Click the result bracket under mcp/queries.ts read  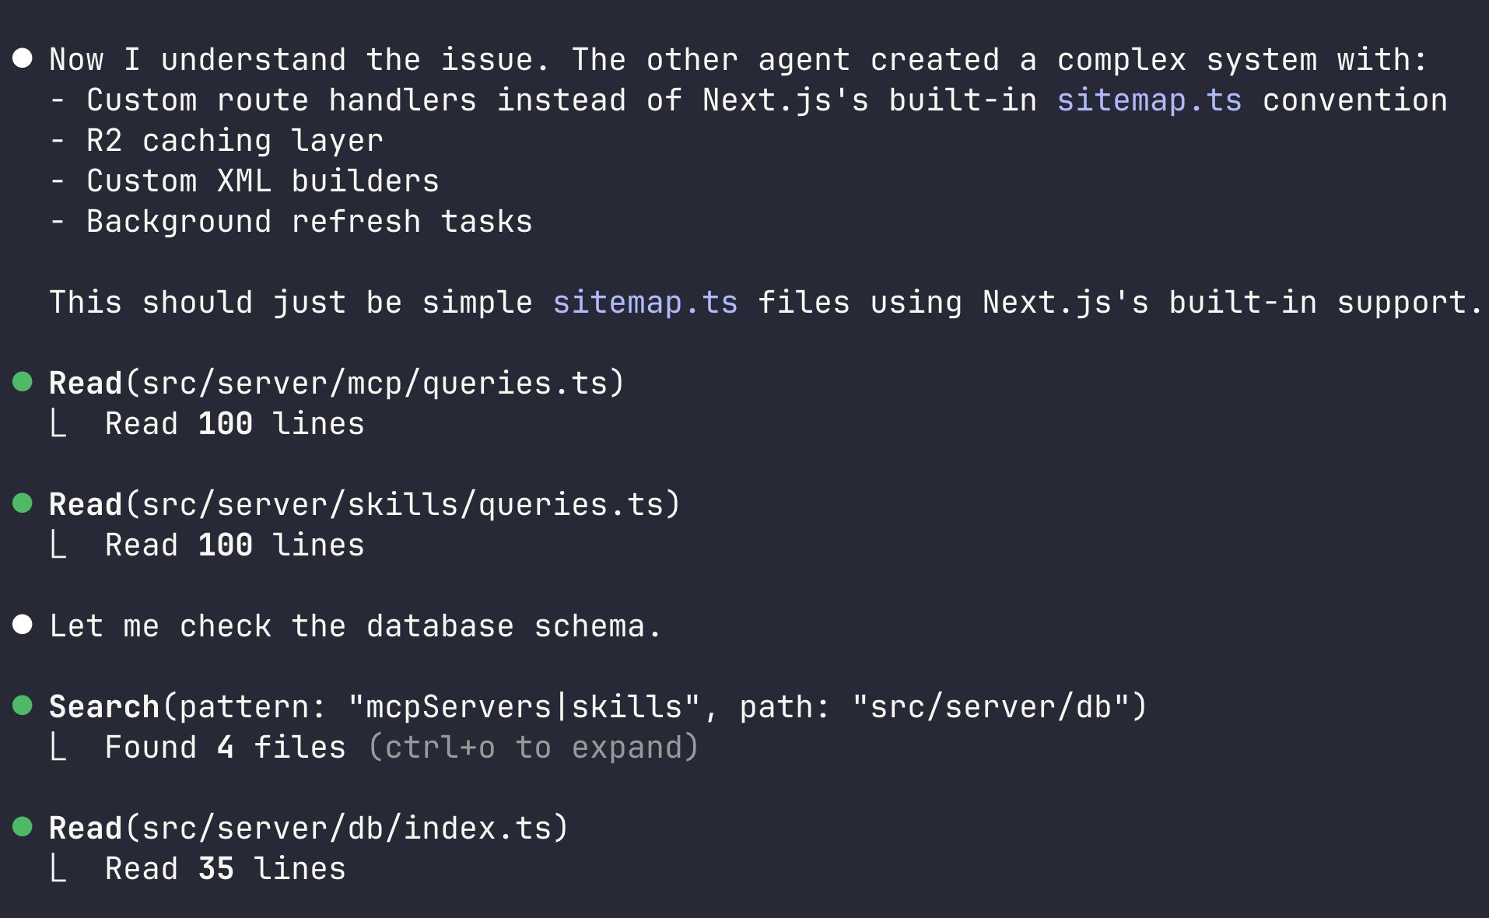tap(58, 424)
